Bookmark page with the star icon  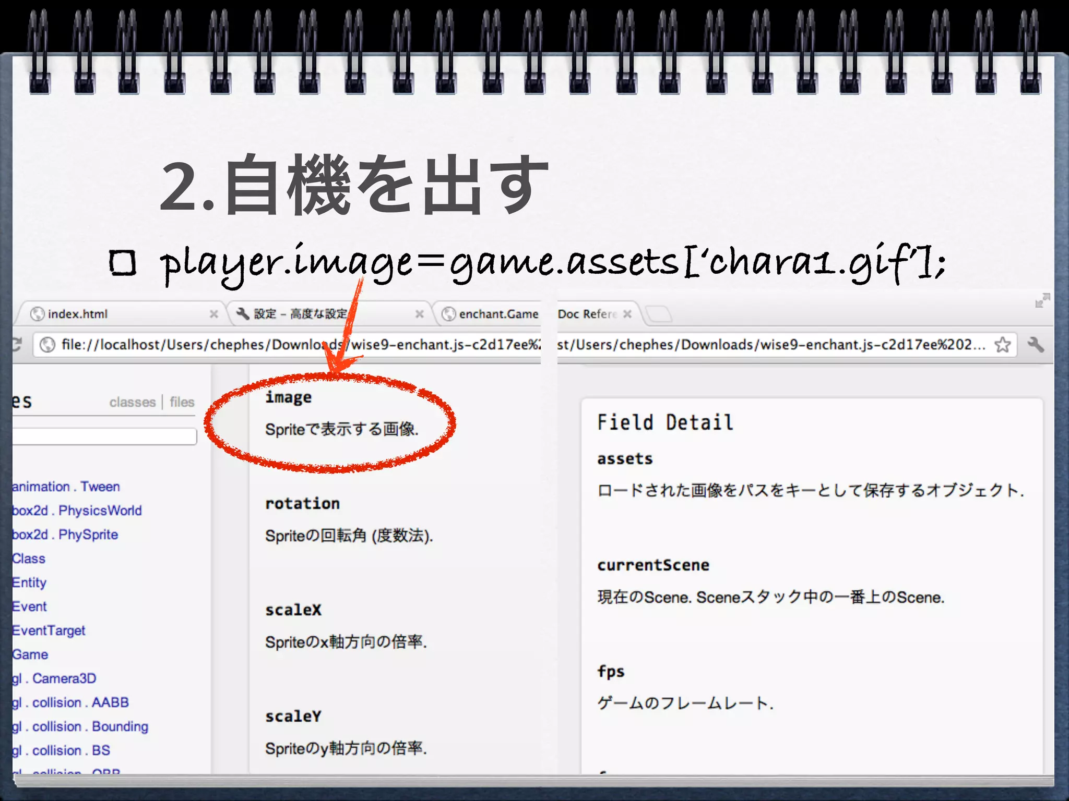(1003, 345)
